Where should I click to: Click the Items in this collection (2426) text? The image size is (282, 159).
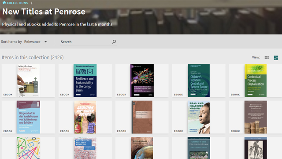pyautogui.click(x=33, y=57)
